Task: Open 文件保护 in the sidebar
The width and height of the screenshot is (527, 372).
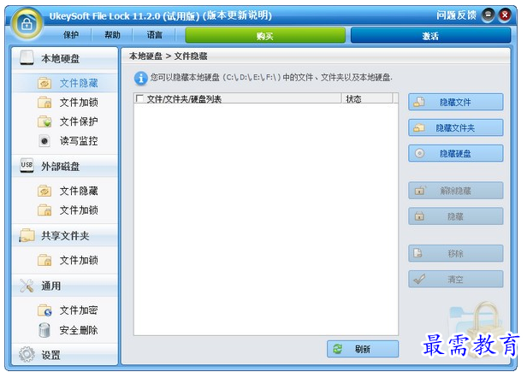Action: [79, 121]
